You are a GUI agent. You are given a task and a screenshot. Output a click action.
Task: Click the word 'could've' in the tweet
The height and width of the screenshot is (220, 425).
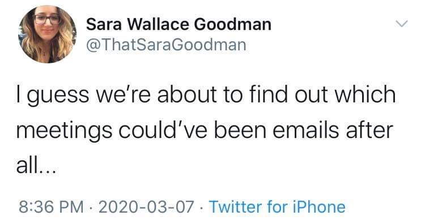pos(163,130)
